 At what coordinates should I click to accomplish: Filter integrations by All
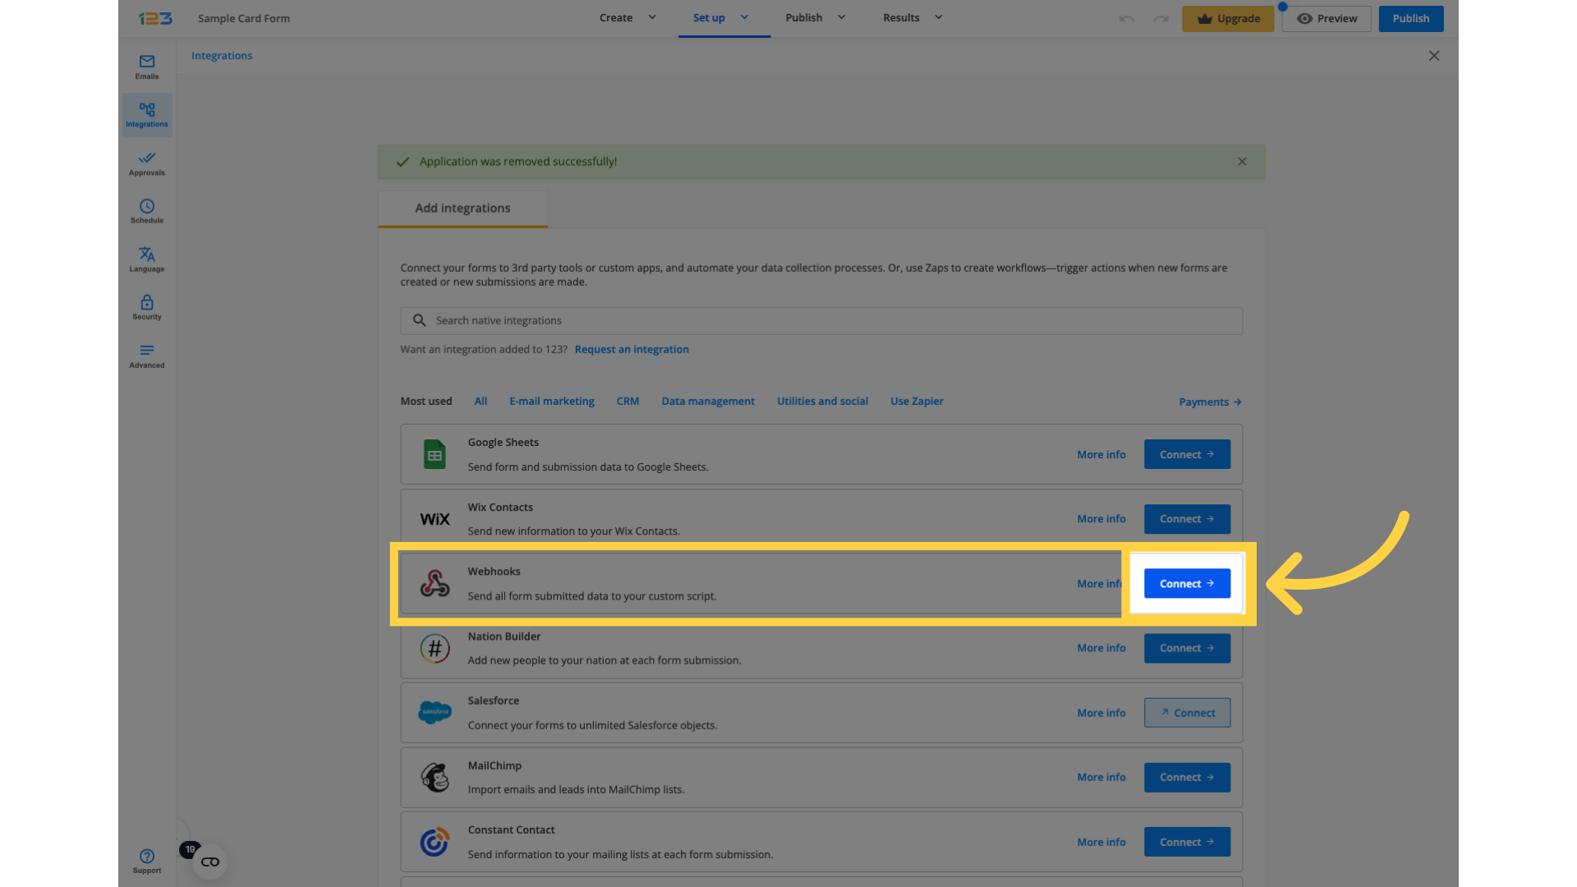click(480, 402)
